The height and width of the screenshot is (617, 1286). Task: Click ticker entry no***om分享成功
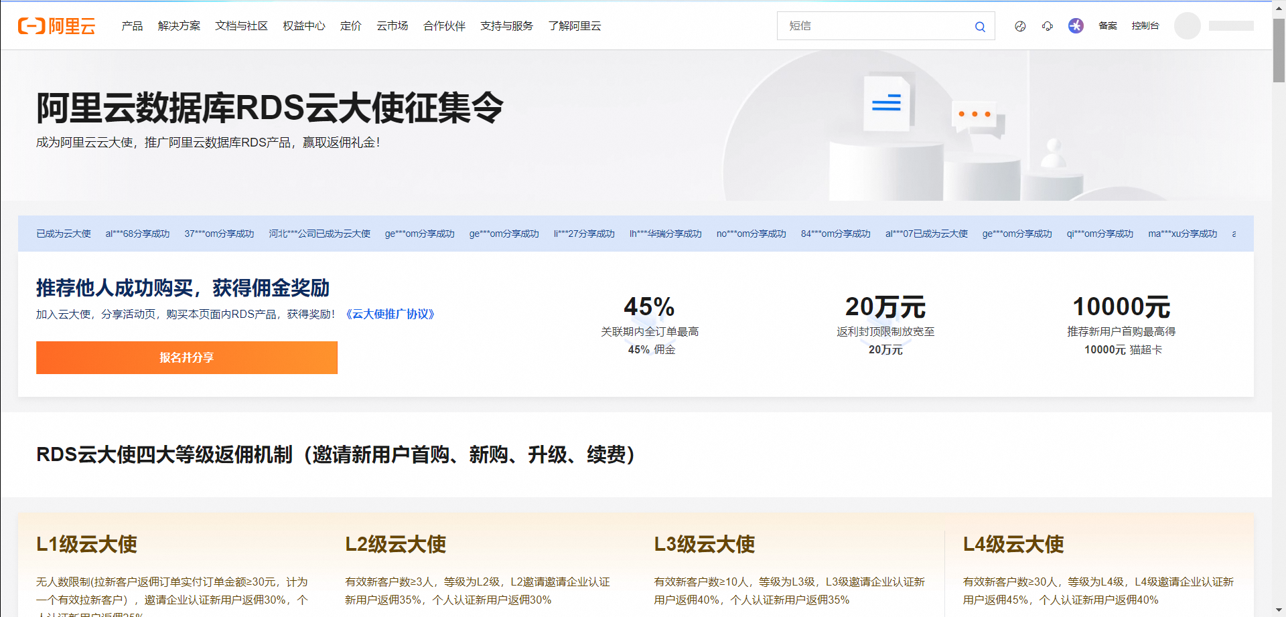pyautogui.click(x=752, y=234)
